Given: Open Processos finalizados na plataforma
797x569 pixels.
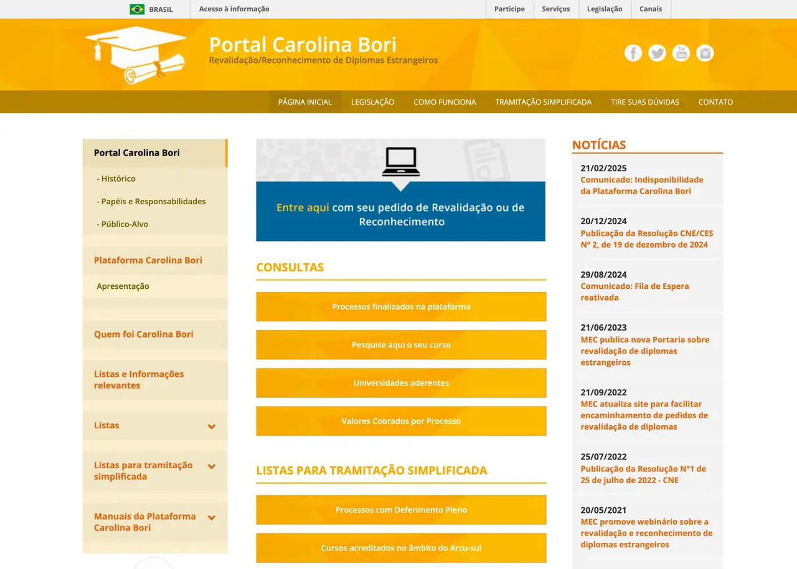Looking at the screenshot, I should click(401, 307).
